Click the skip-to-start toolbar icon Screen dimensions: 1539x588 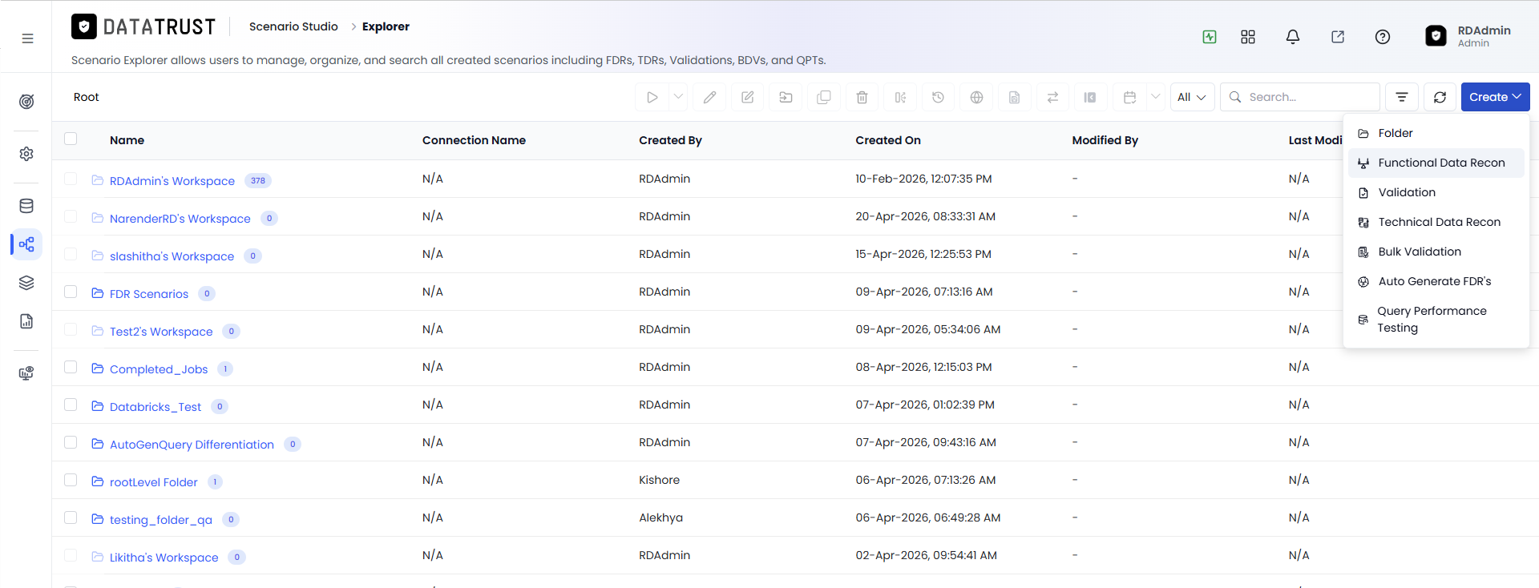tap(1090, 97)
